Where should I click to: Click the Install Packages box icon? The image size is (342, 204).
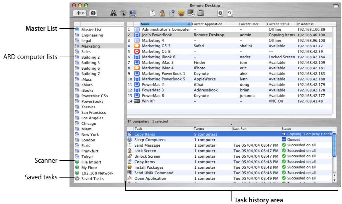click(x=181, y=13)
